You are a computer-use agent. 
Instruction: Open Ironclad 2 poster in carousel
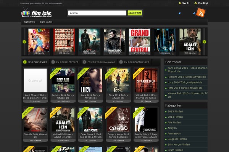[x=114, y=41]
